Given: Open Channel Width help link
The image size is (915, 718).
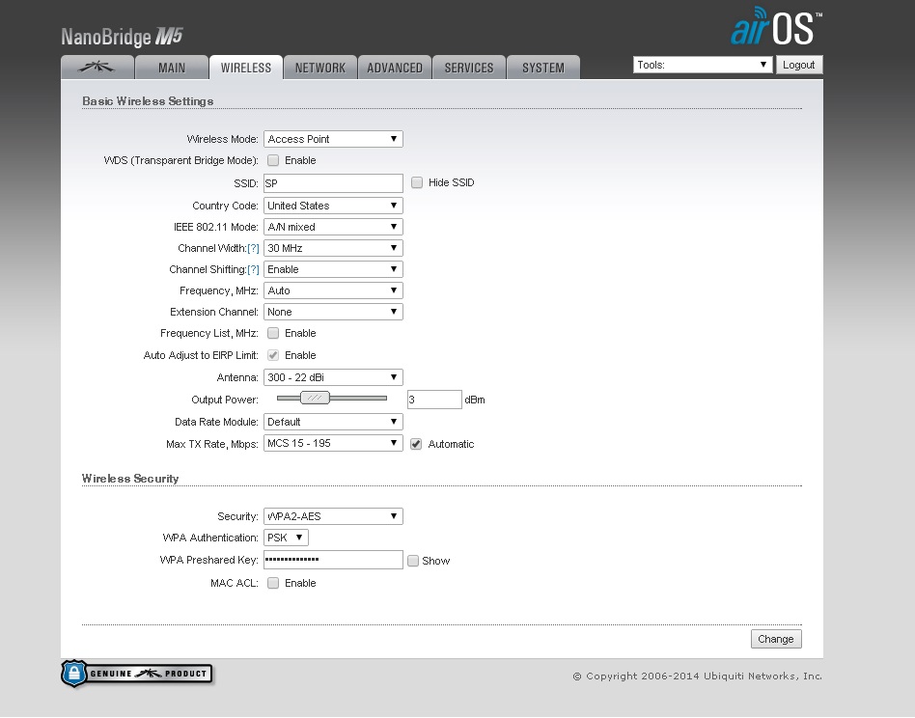Looking at the screenshot, I should 253,248.
